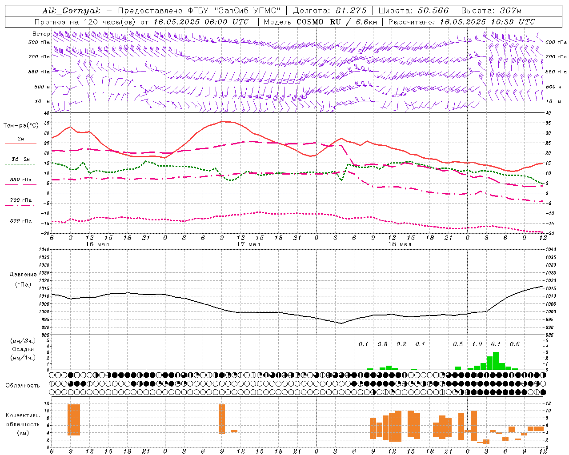The height and width of the screenshot is (455, 569).
Task: Click the '(км)' convective cloud unit label
Action: click(x=23, y=433)
